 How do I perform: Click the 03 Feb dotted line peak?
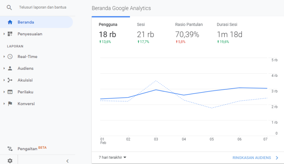156,81
